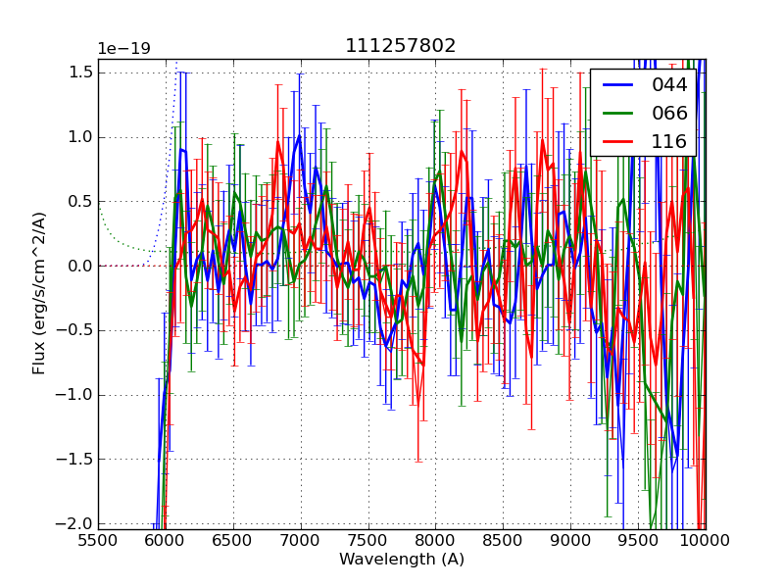
Task: Click the plot title 111257802
Action: click(401, 46)
